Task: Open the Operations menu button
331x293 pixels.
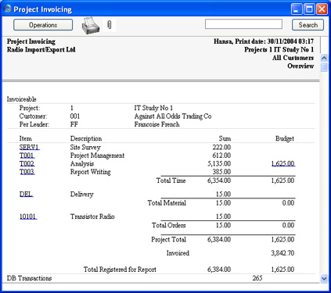Action: [x=43, y=25]
